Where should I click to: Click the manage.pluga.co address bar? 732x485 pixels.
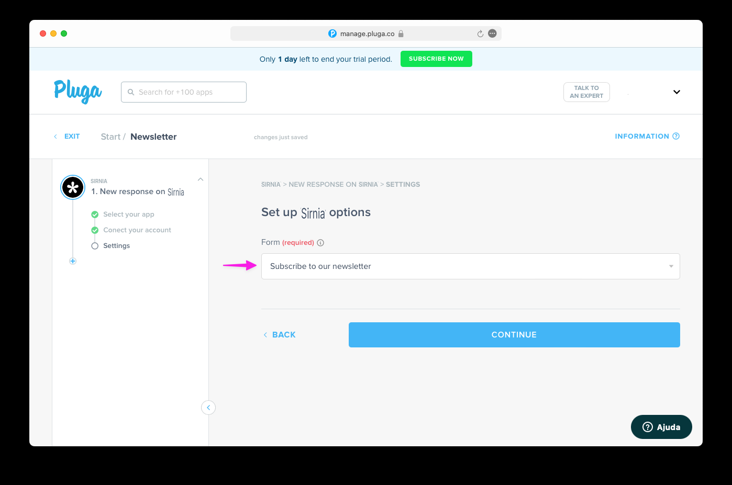click(366, 33)
